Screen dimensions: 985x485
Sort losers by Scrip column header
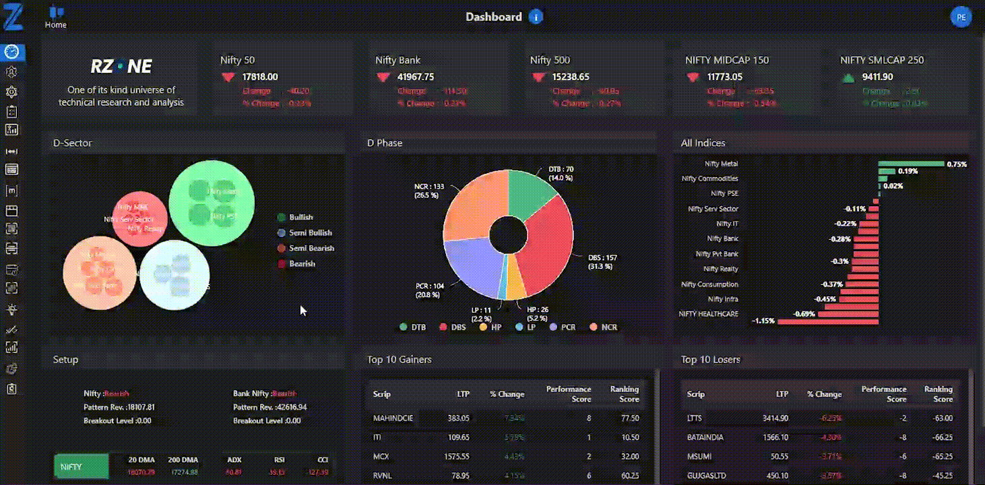696,394
